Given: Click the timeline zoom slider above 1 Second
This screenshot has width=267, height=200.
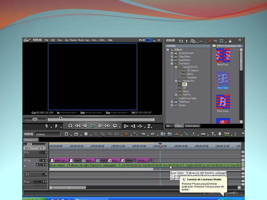Looking at the screenshot, I should (29, 144).
